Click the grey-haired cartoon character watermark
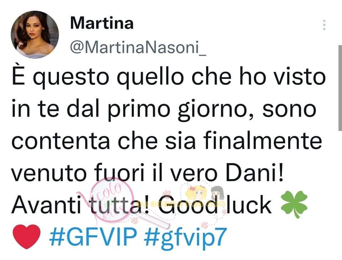342x260 pixels. click(x=217, y=193)
